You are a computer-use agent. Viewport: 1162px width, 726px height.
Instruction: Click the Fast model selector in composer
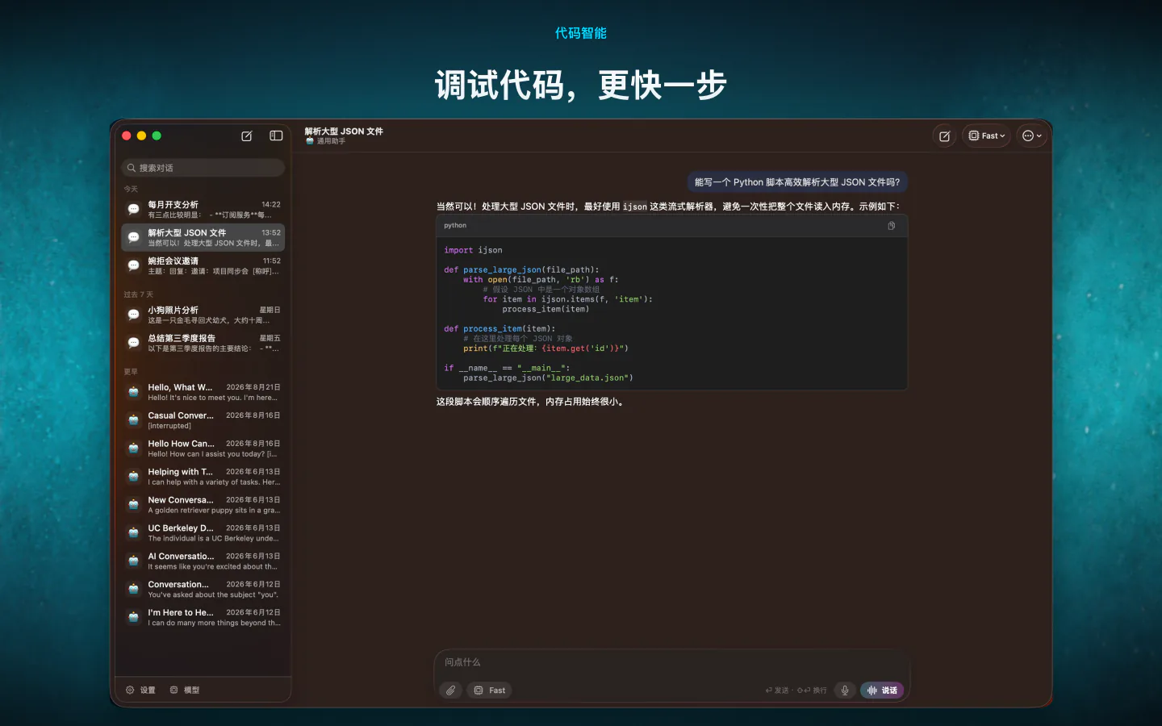pyautogui.click(x=489, y=691)
